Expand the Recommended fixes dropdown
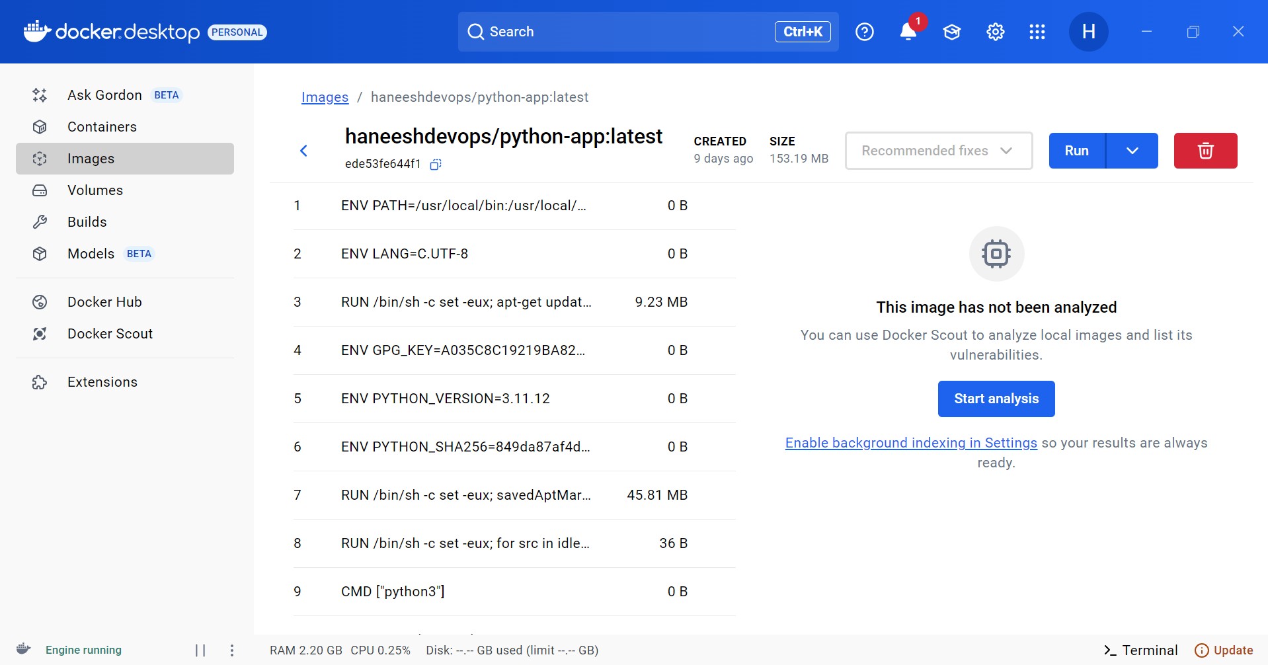Screen dimensions: 1268x665 (939, 151)
